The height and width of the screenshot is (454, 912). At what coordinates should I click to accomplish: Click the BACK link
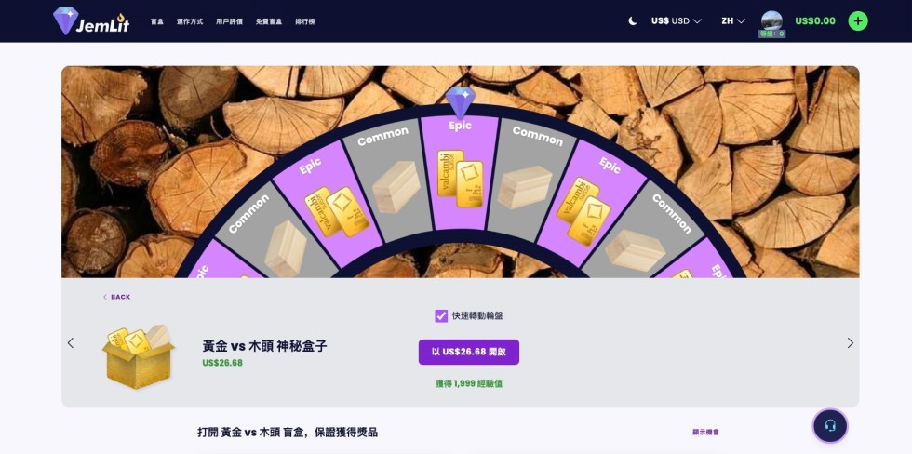(x=117, y=297)
